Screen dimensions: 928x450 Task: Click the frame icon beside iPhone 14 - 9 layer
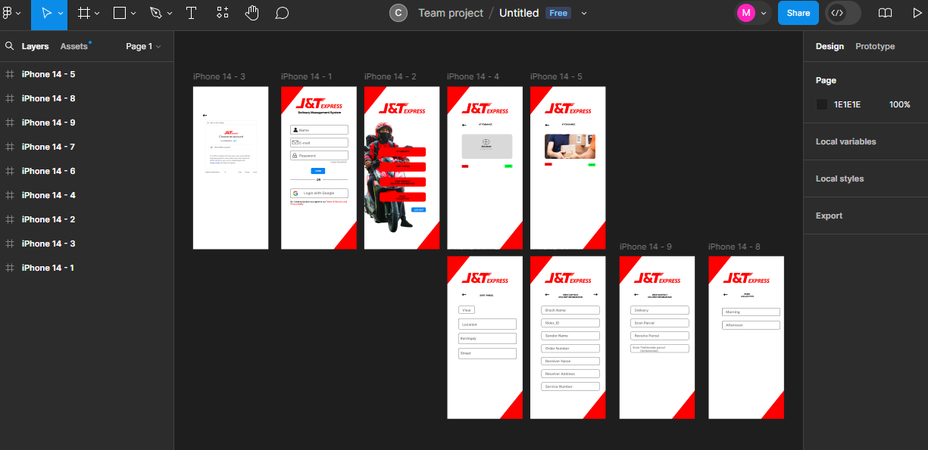[x=10, y=123]
